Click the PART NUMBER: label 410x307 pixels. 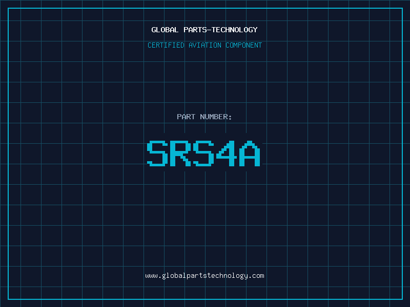pyautogui.click(x=204, y=117)
